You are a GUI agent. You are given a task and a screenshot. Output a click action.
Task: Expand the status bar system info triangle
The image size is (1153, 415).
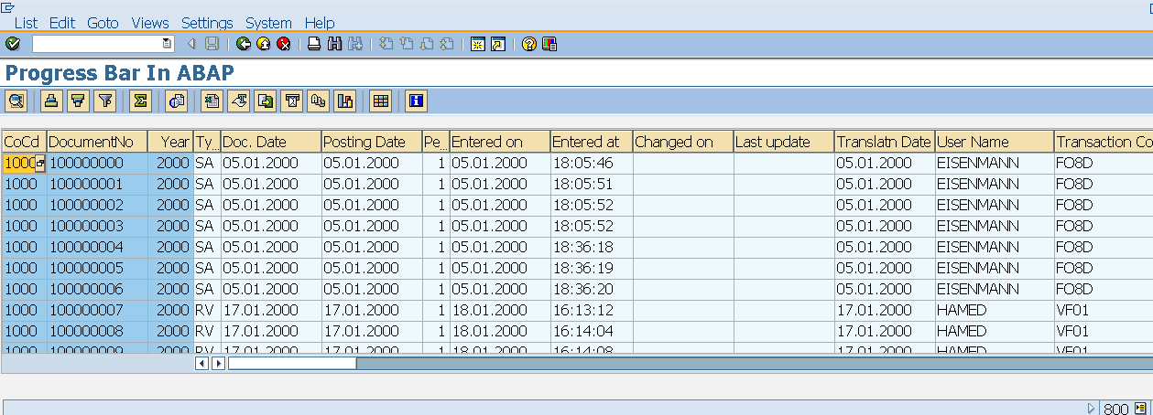[1091, 409]
